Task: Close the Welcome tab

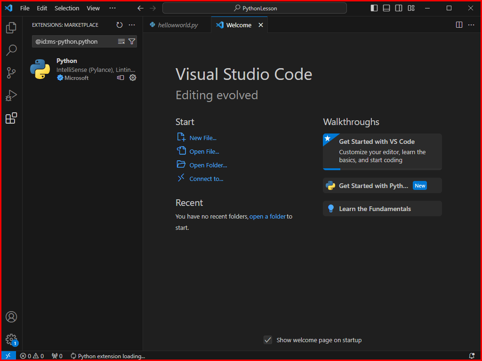Action: pos(261,25)
